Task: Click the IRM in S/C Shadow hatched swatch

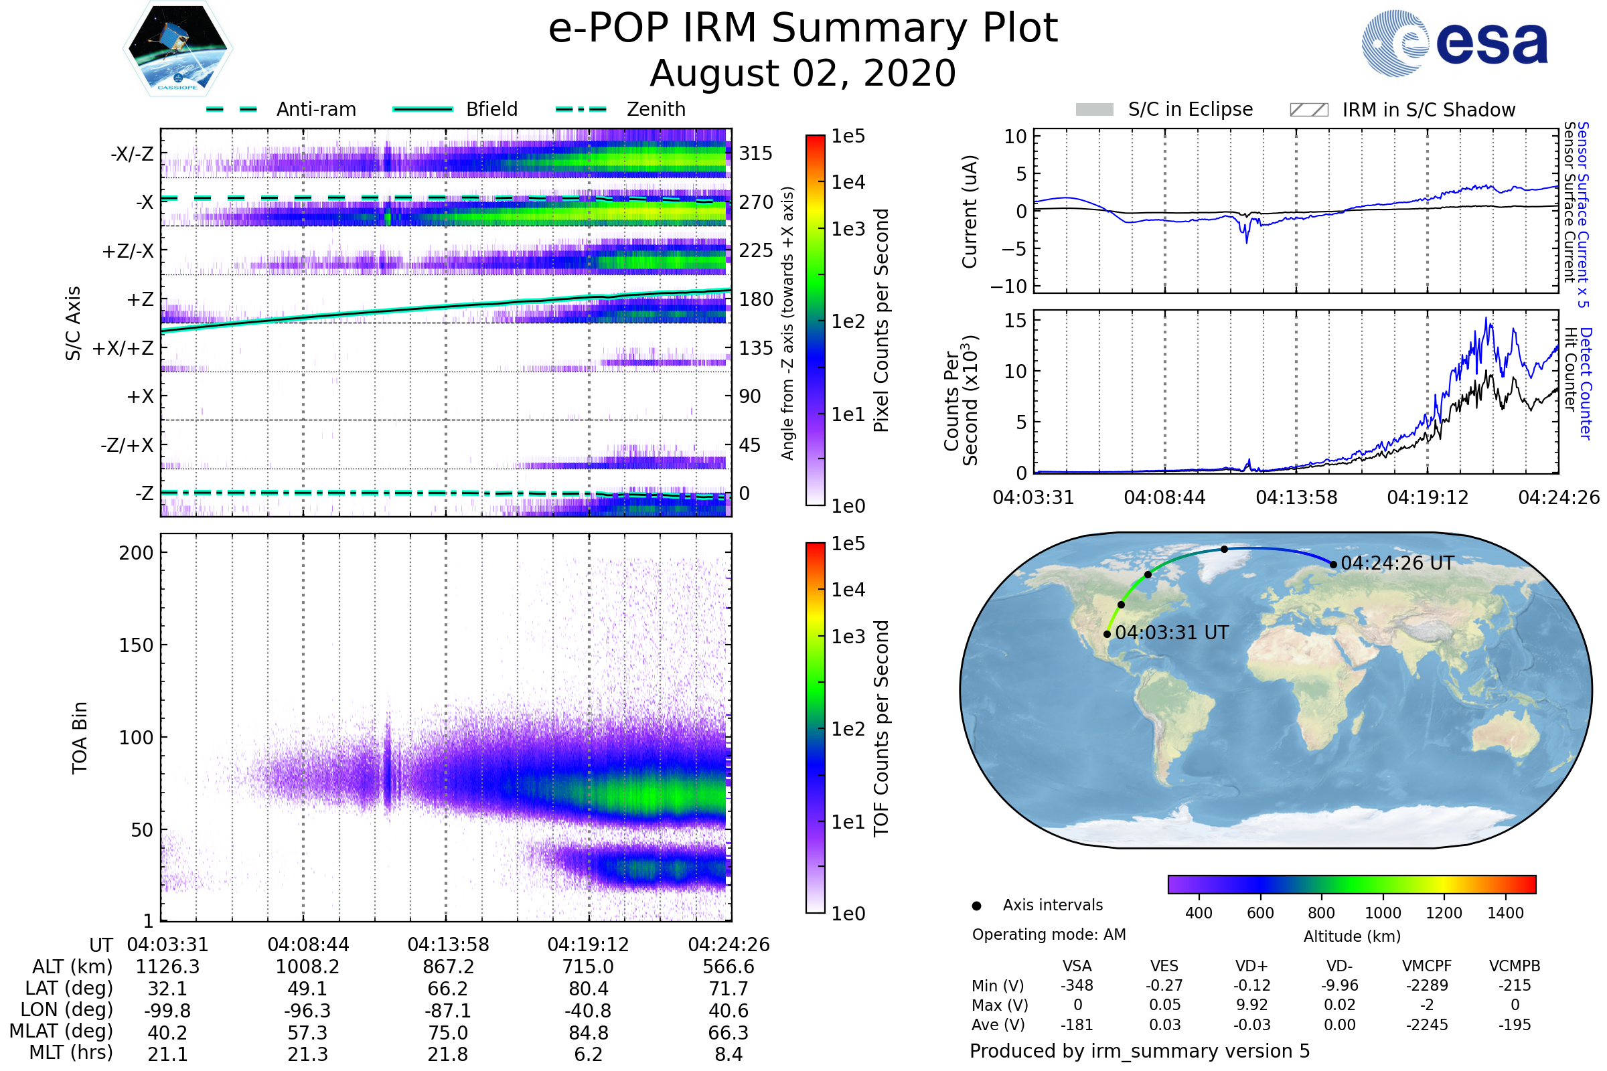Action: tap(1308, 110)
